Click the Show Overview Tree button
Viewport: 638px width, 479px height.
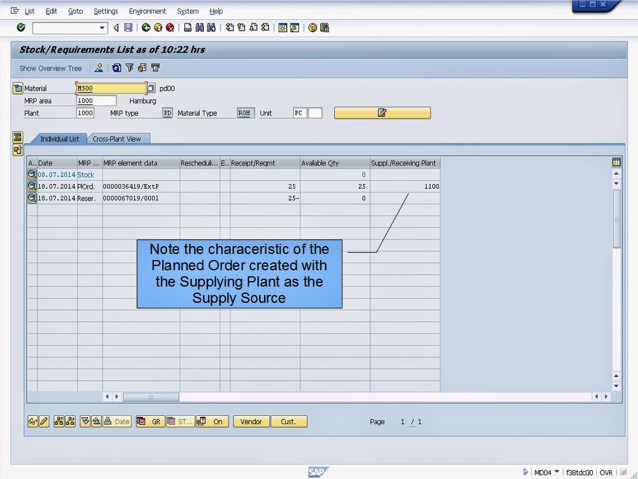(x=50, y=68)
